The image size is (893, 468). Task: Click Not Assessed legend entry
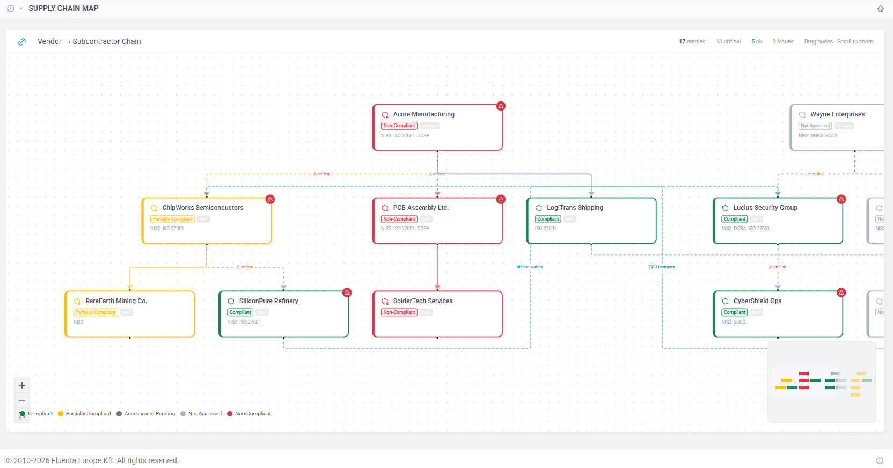(201, 414)
